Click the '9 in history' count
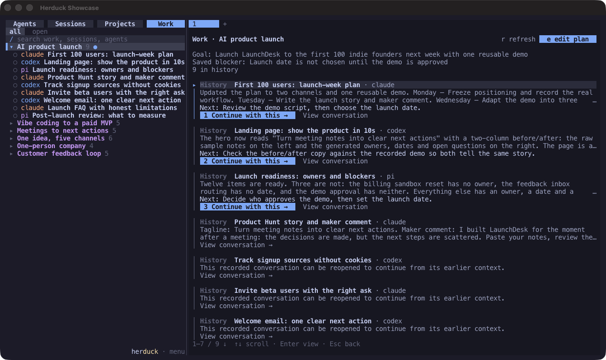The height and width of the screenshot is (360, 606). point(215,70)
